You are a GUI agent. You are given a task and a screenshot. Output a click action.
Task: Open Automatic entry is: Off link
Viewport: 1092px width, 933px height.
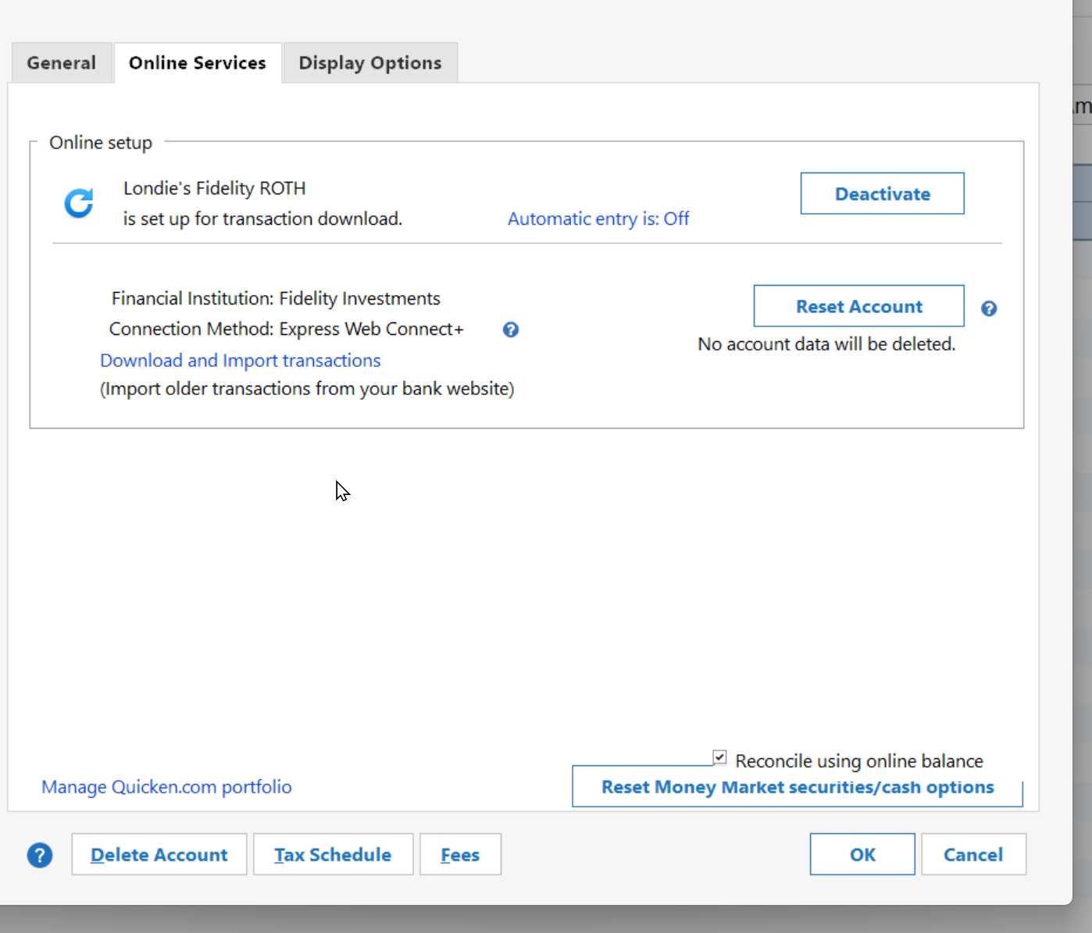(x=598, y=219)
